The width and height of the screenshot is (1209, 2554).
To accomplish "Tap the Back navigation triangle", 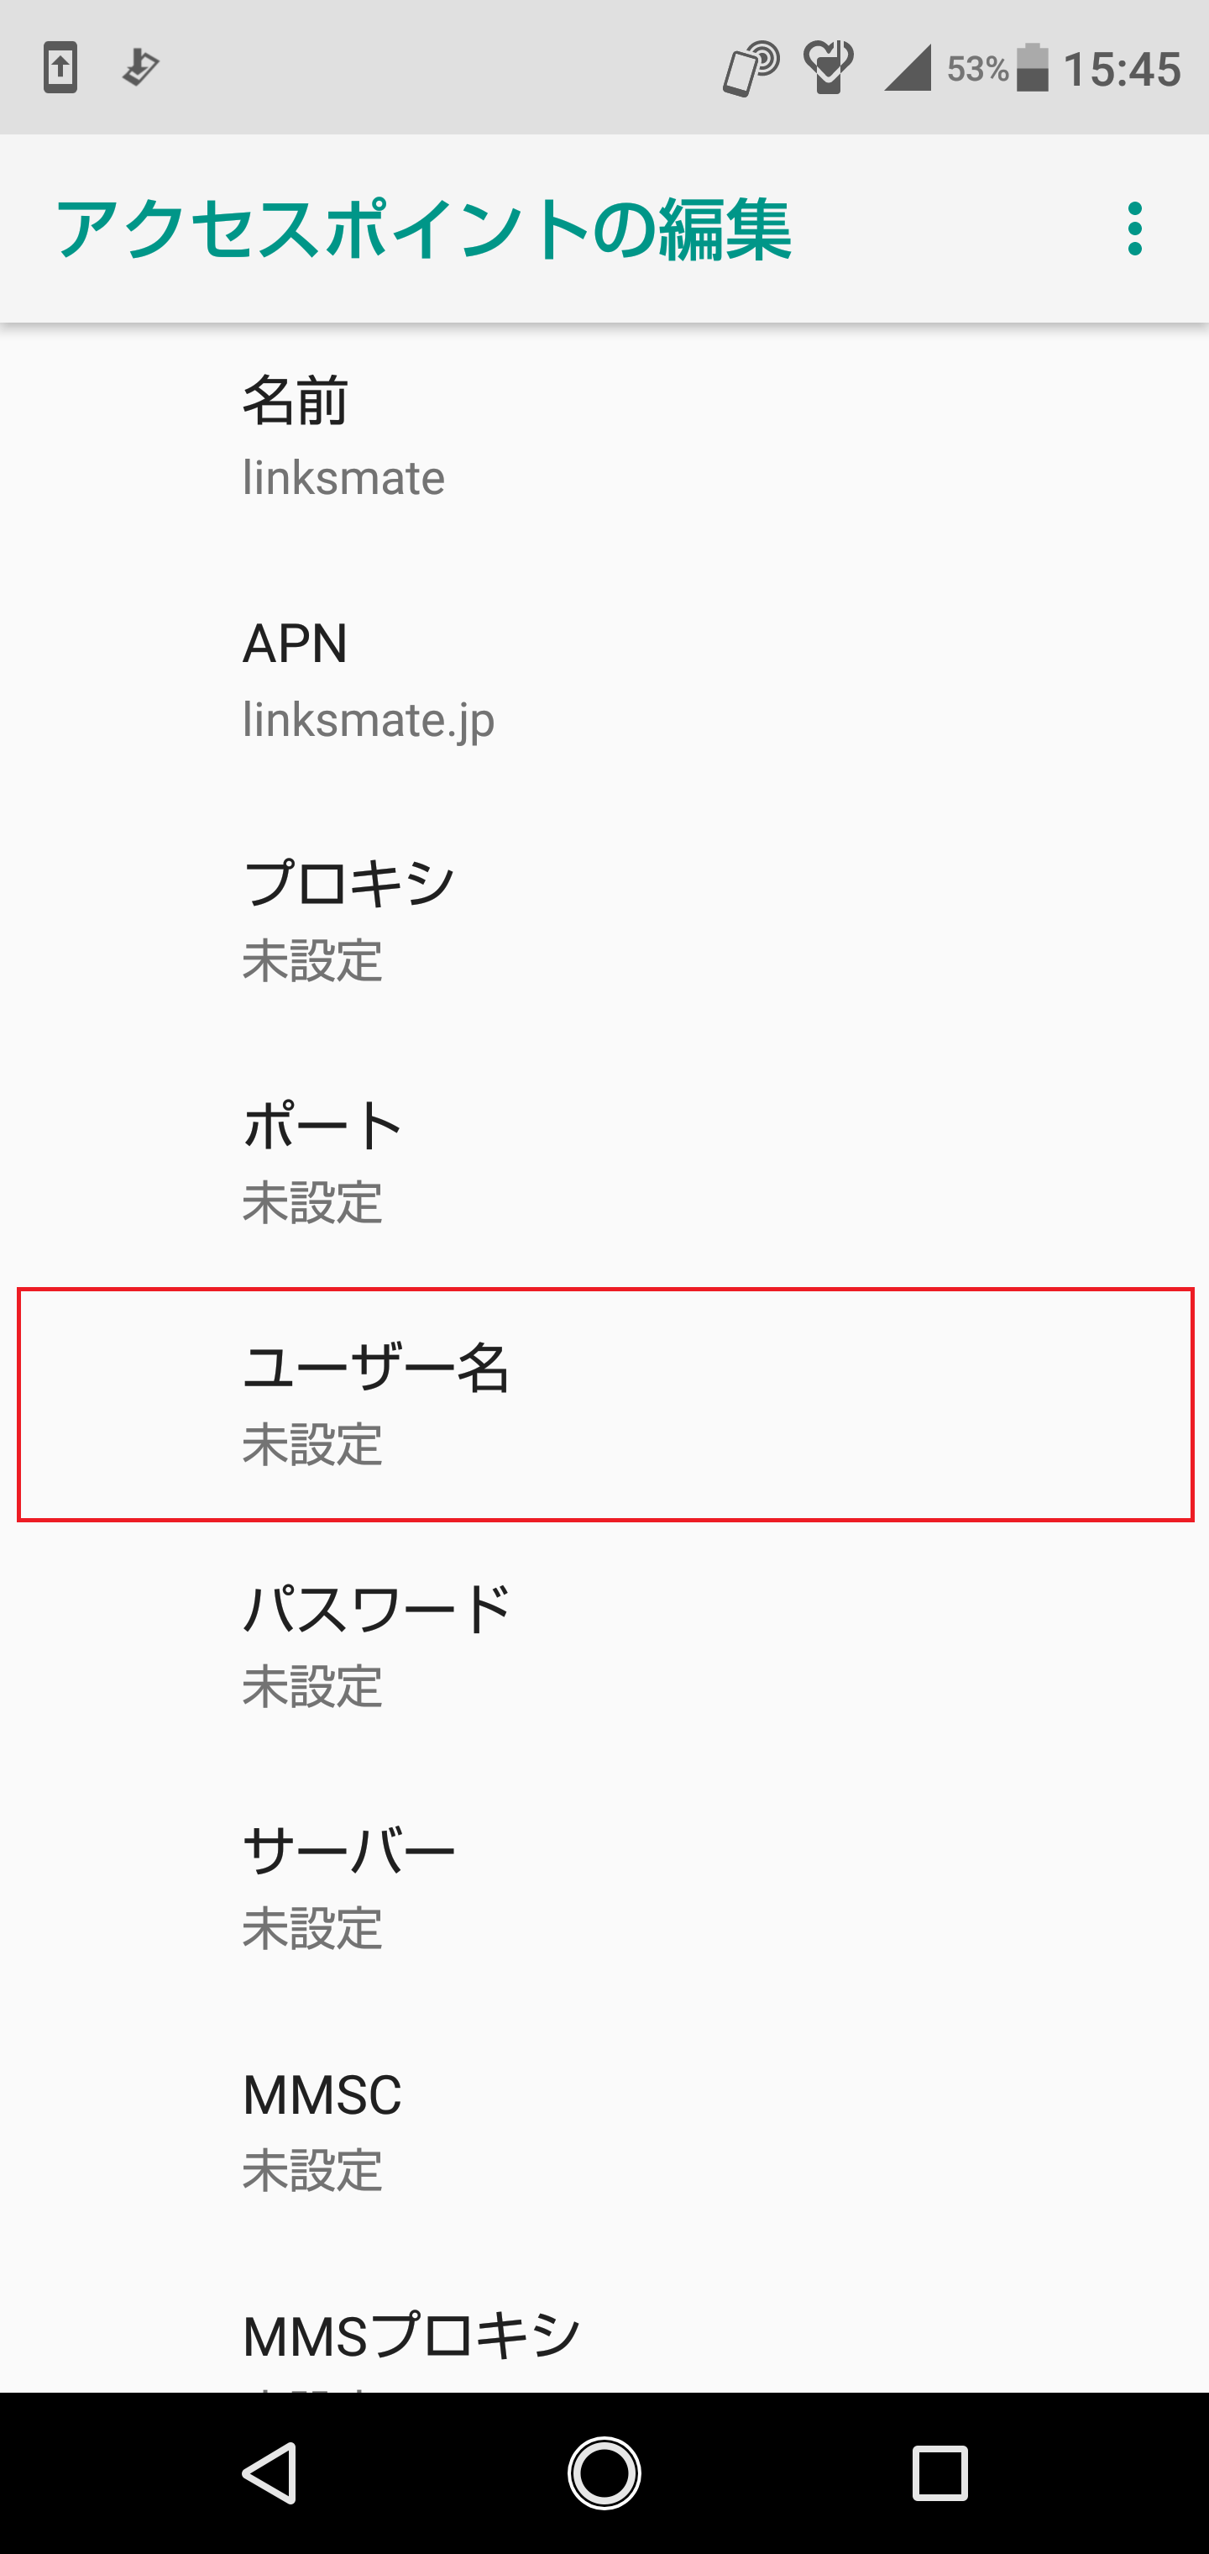I will coord(270,2473).
